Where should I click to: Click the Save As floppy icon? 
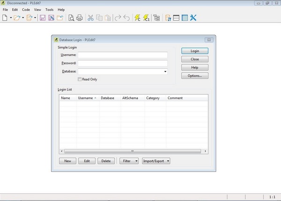point(51,18)
